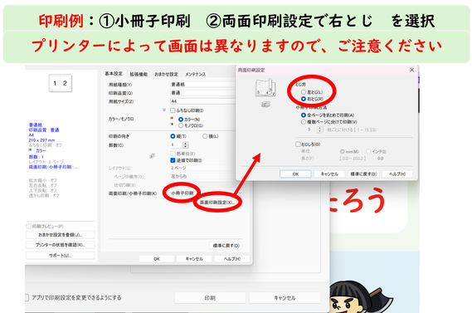
Task: Switch to the 拡張機能 tab
Action: (139, 74)
